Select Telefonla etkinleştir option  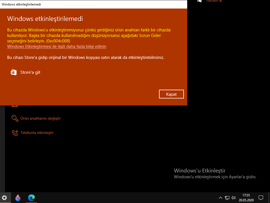(x=37, y=133)
